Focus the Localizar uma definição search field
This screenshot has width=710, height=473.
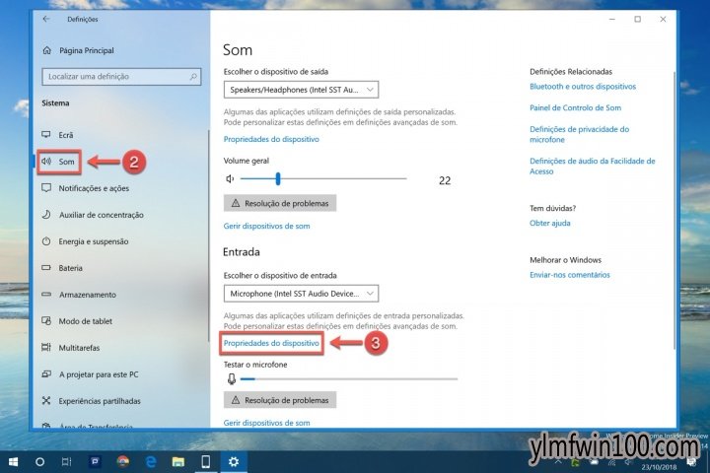click(x=121, y=77)
